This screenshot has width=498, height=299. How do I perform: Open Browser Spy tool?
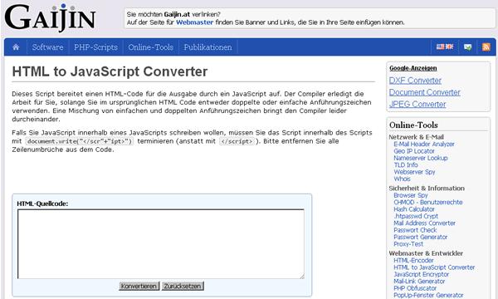411,195
